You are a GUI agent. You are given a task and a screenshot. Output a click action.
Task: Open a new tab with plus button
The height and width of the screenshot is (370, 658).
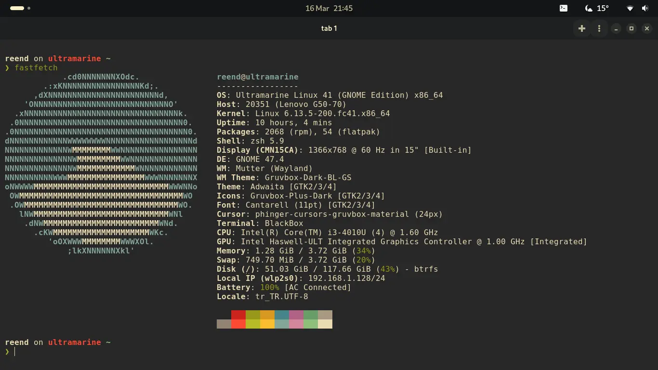click(x=582, y=28)
